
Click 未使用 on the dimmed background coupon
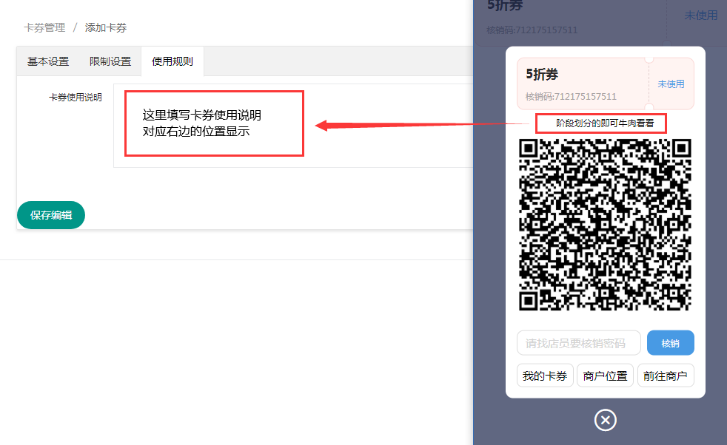pos(700,16)
